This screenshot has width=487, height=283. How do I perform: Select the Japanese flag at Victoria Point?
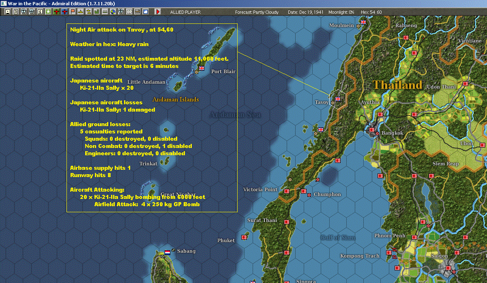pyautogui.click(x=287, y=191)
